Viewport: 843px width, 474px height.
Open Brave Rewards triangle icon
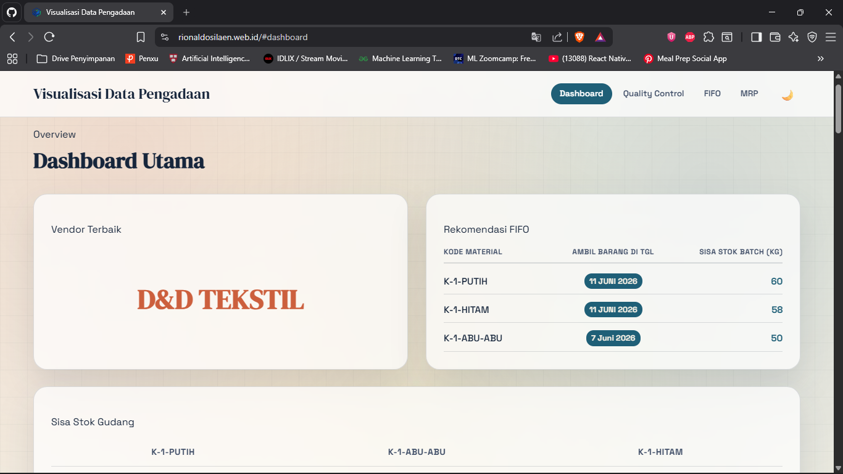pyautogui.click(x=600, y=37)
